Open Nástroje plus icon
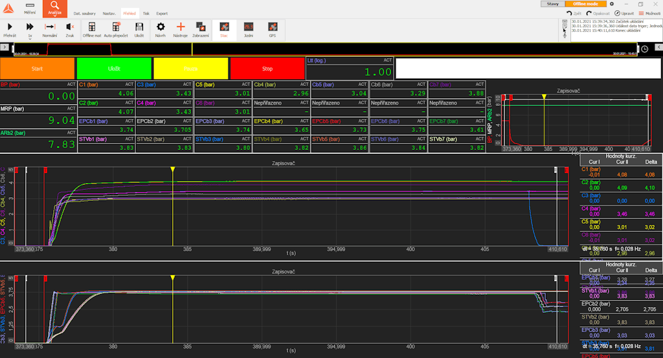Image resolution: width=663 pixels, height=358 pixels. pyautogui.click(x=181, y=30)
